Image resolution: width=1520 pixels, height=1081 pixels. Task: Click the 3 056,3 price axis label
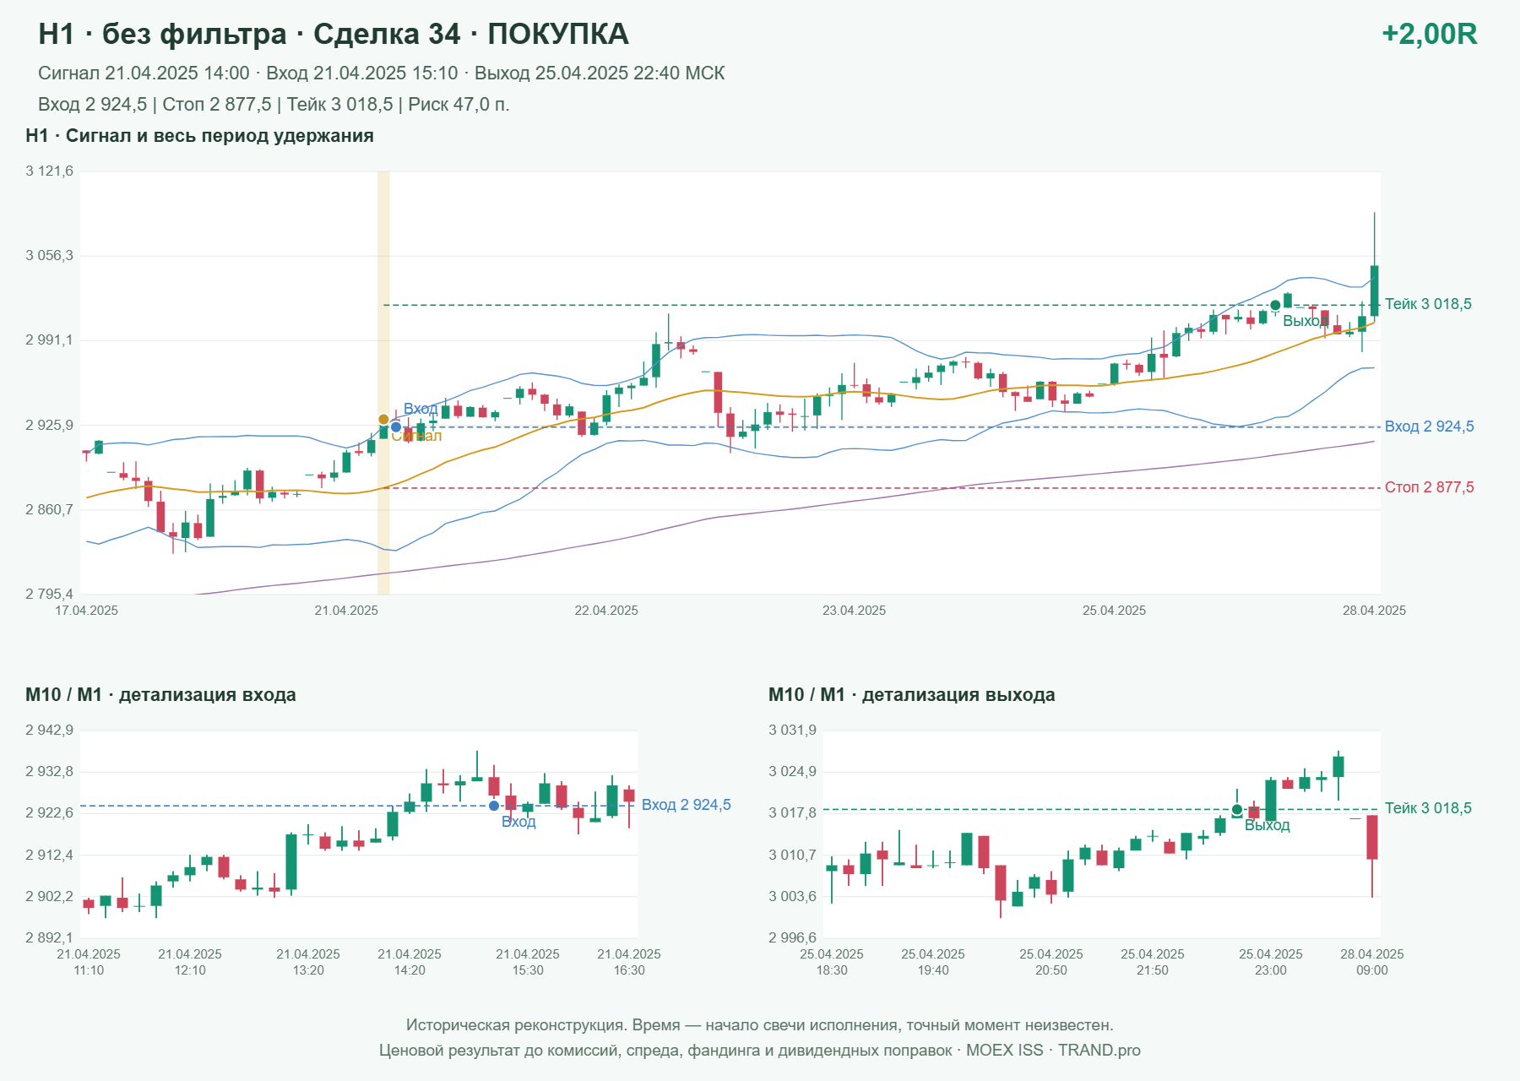[x=50, y=256]
